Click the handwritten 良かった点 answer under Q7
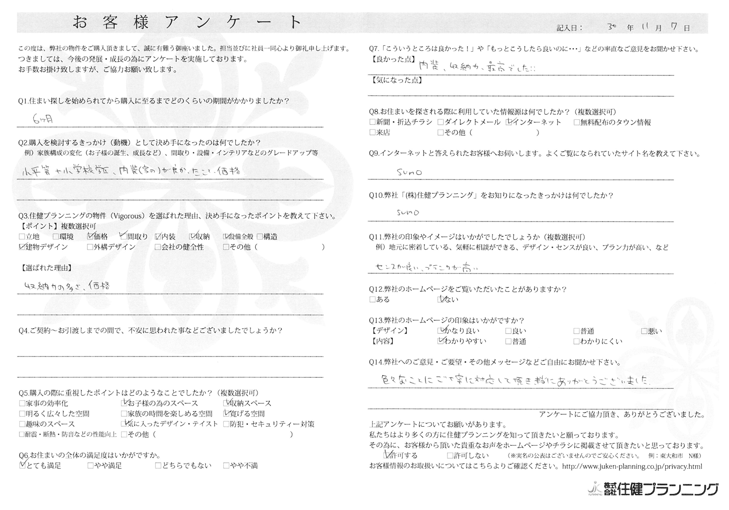 coord(477,67)
